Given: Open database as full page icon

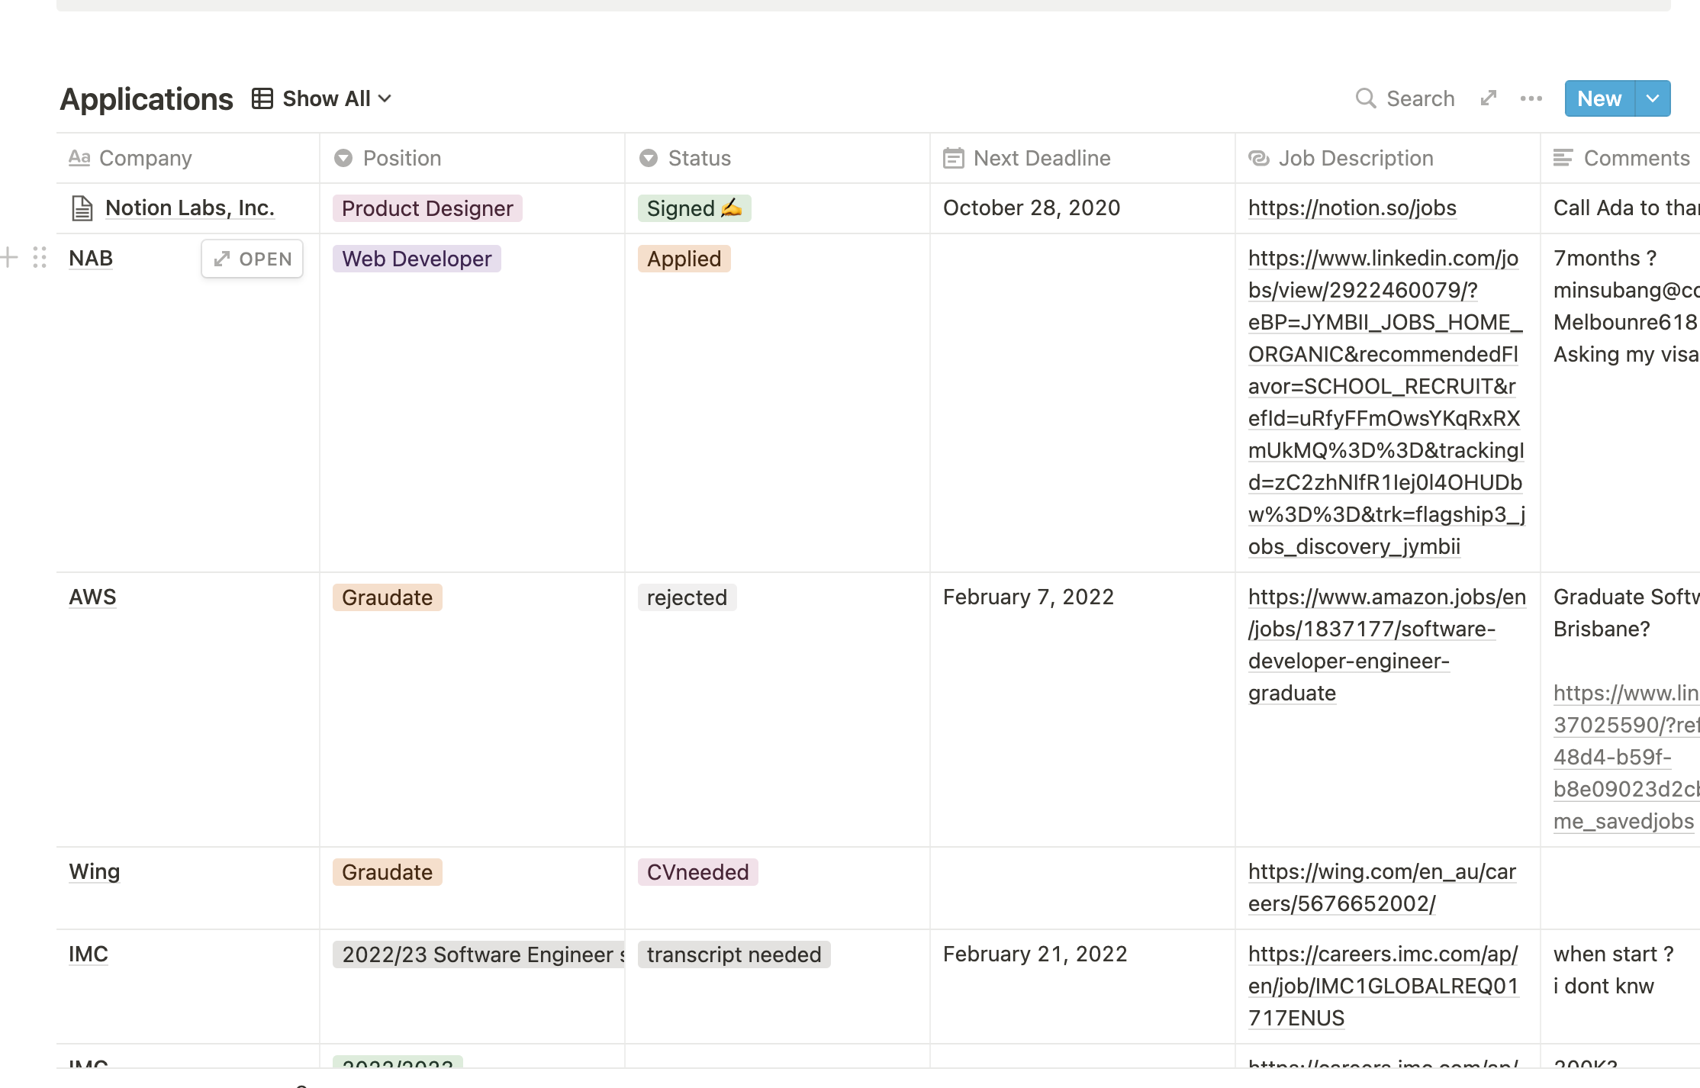Looking at the screenshot, I should 1489,98.
